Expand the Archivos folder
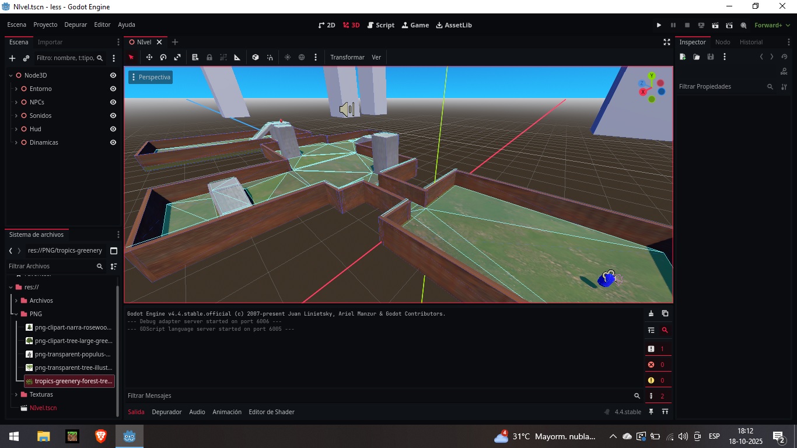This screenshot has height=448, width=797. pyautogui.click(x=16, y=300)
